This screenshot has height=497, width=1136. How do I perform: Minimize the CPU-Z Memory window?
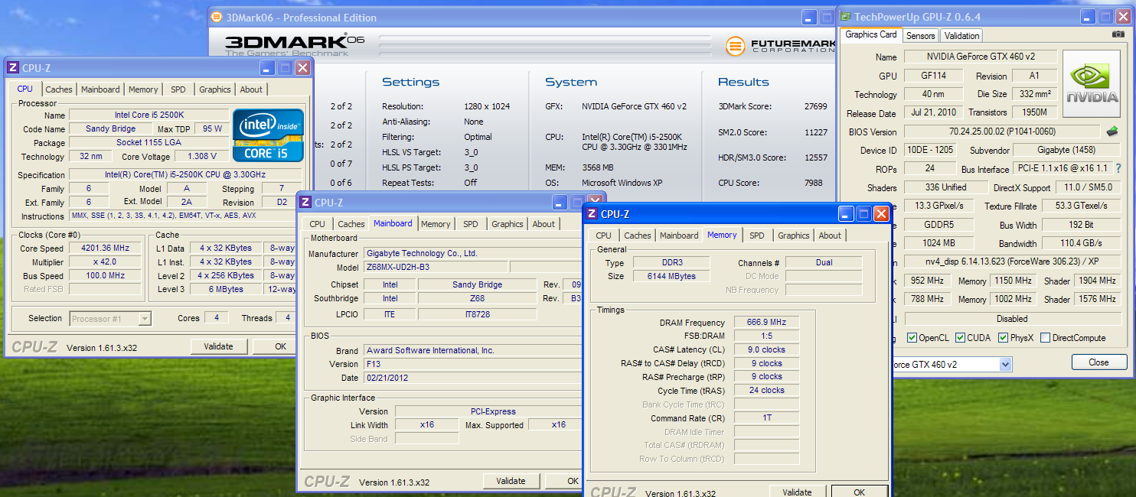845,214
